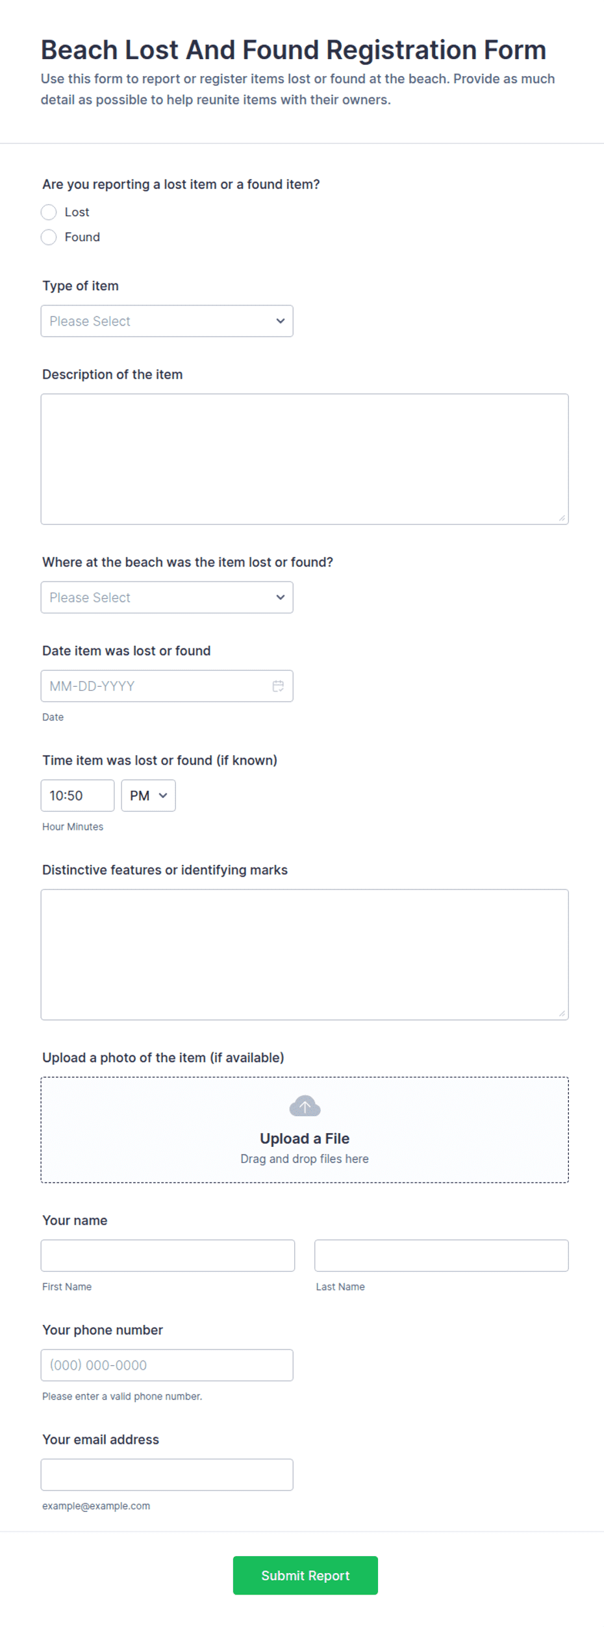Focus the Description of the item textarea
Viewport: 604px width, 1627px height.
click(x=305, y=459)
